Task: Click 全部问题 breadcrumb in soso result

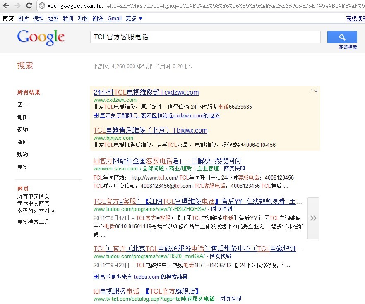Action: (154, 168)
